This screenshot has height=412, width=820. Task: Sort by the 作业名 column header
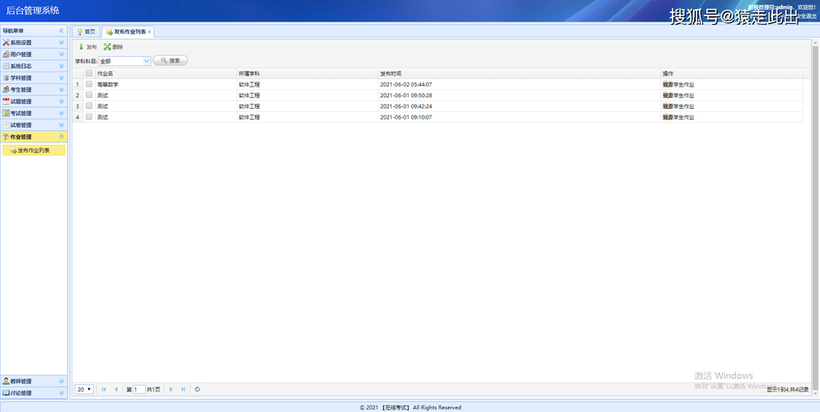tap(166, 73)
